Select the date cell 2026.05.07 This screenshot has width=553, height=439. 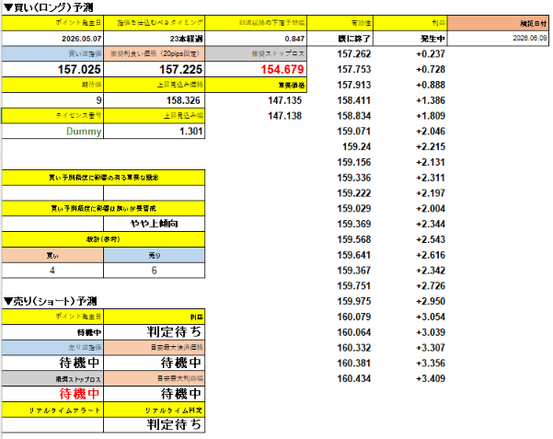(x=52, y=39)
